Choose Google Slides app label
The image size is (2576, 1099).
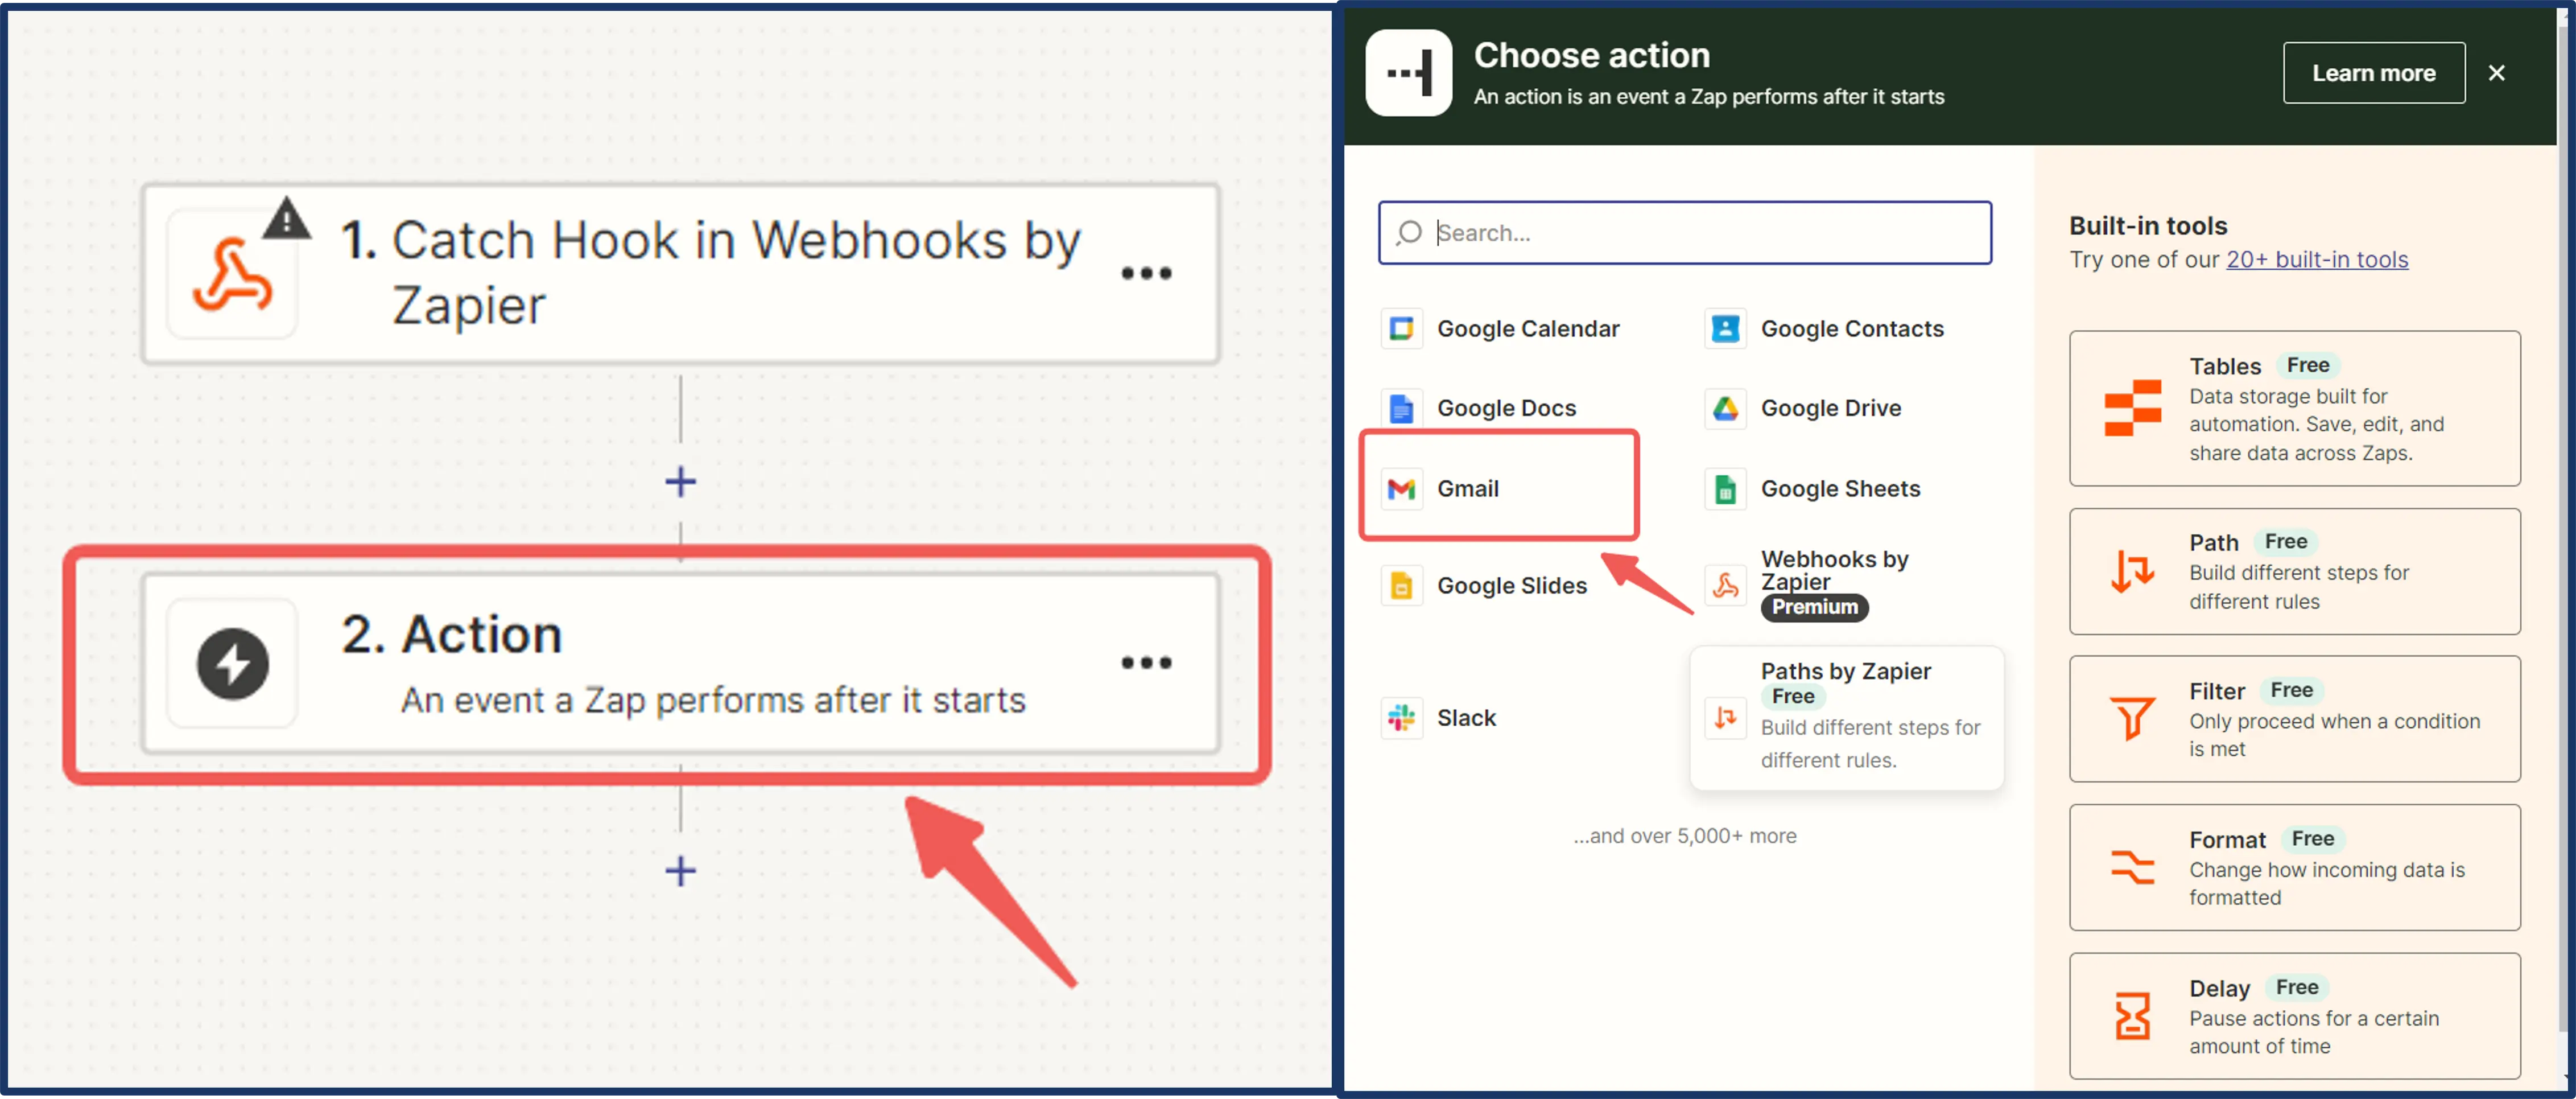(1512, 586)
